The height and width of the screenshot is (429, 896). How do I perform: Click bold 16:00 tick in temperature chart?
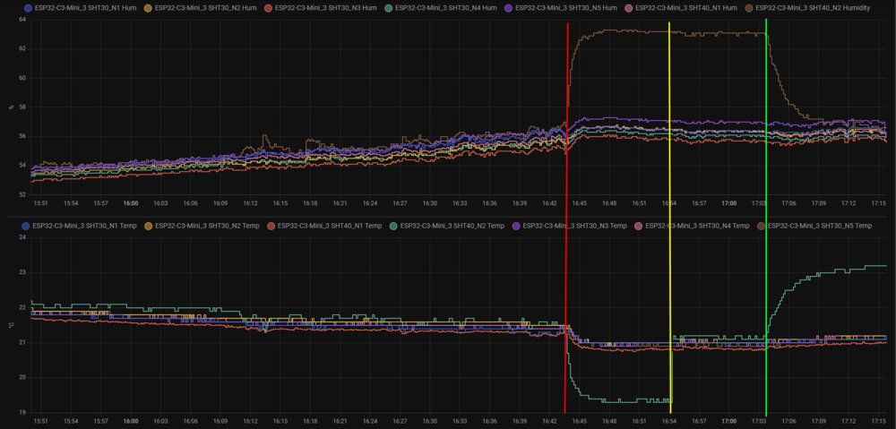131,420
